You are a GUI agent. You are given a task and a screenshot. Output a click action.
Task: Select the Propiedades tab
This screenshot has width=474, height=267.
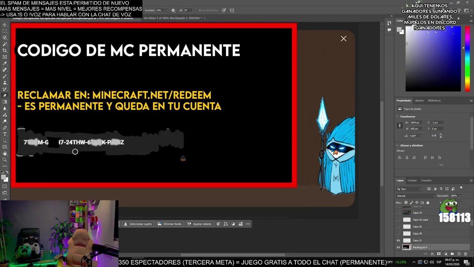404,100
